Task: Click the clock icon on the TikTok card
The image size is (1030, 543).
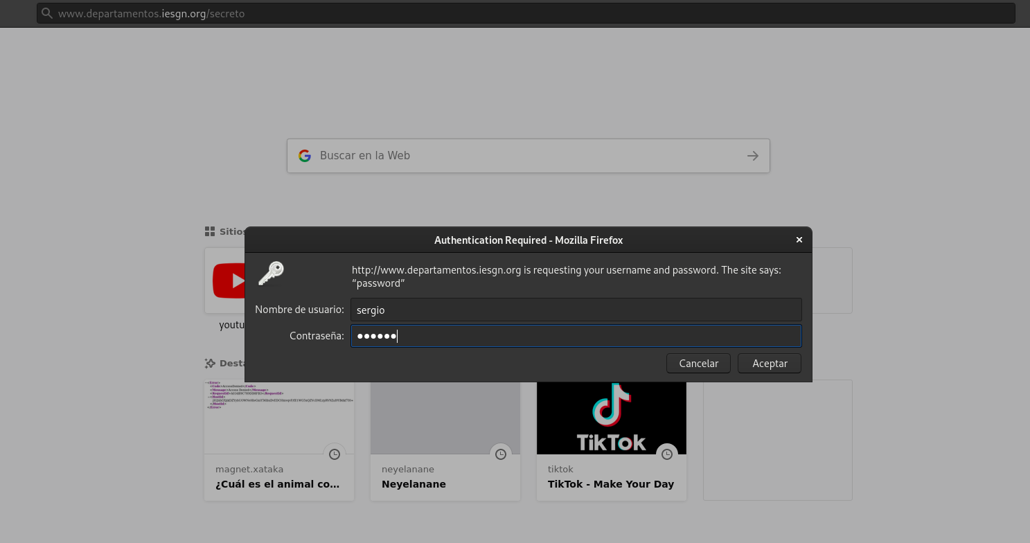Action: point(667,454)
